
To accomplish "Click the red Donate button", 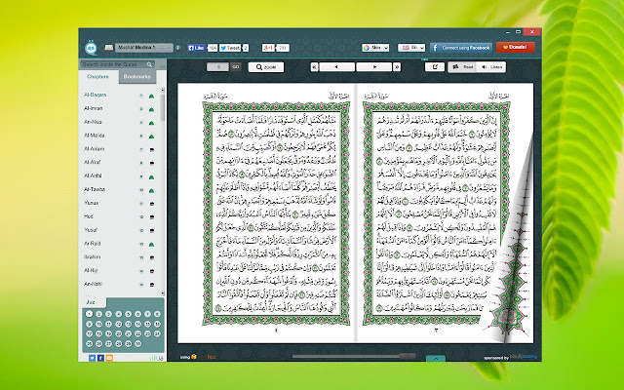I will click(516, 48).
